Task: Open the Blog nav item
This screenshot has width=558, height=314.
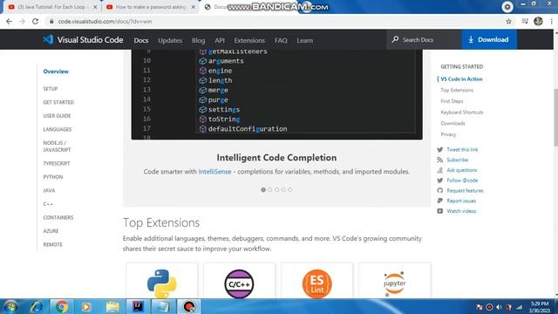Action: pos(198,40)
